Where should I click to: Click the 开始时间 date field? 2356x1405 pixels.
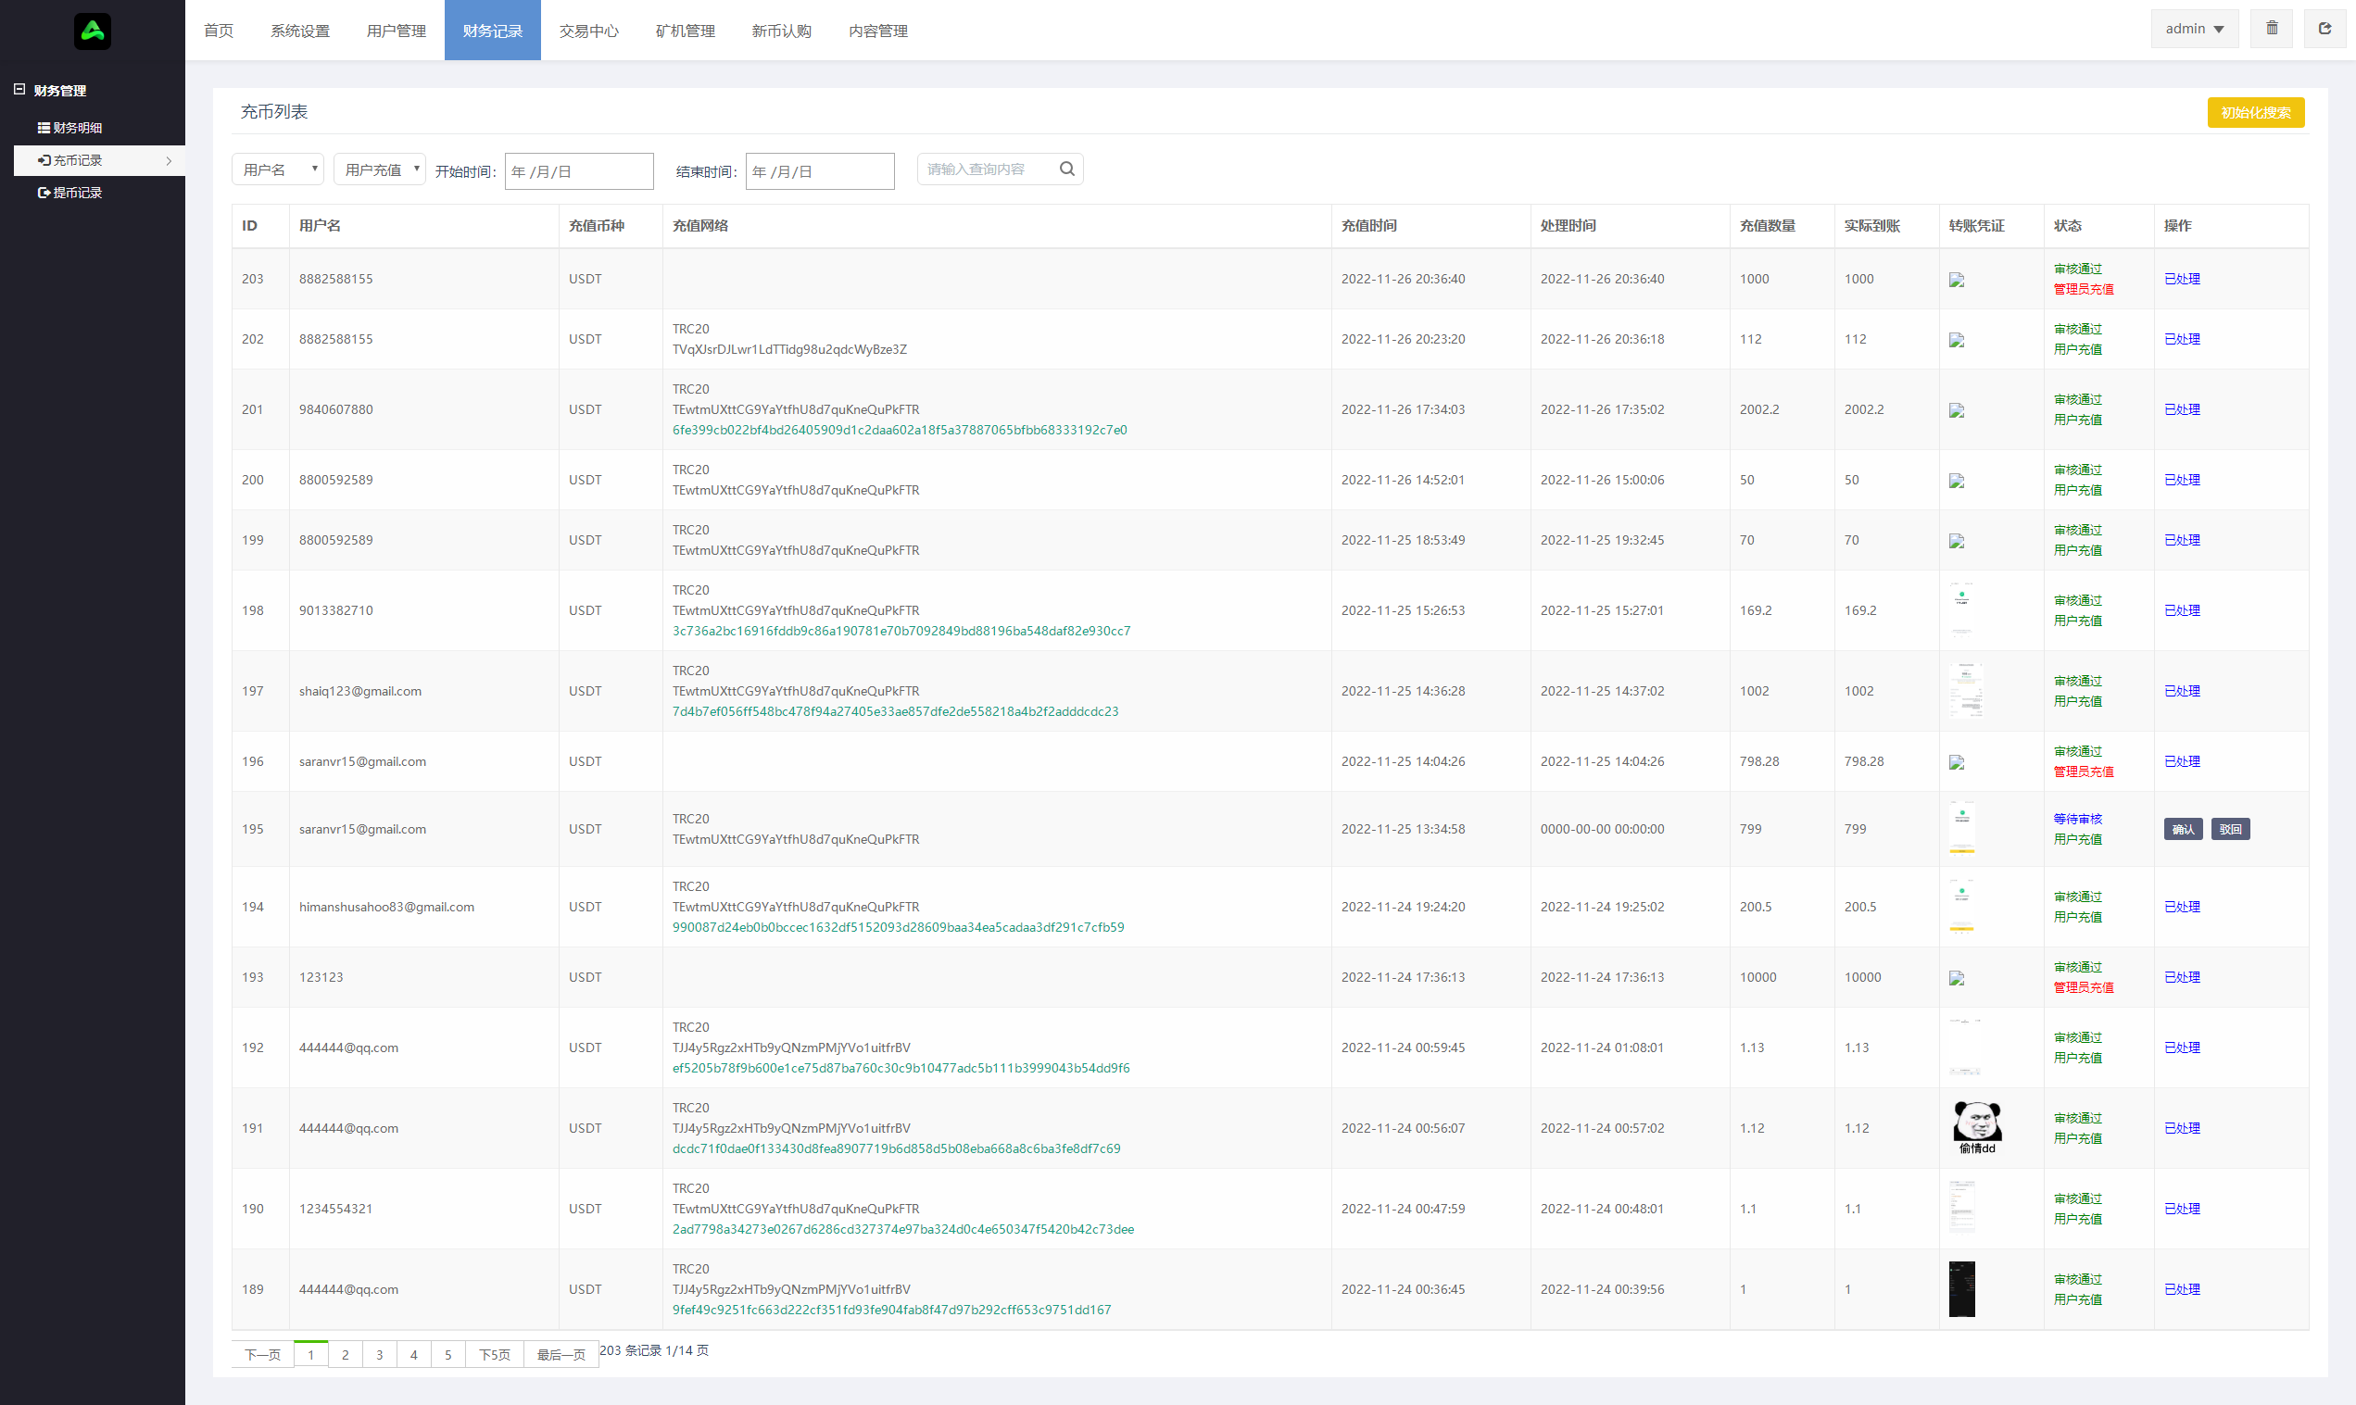[579, 171]
